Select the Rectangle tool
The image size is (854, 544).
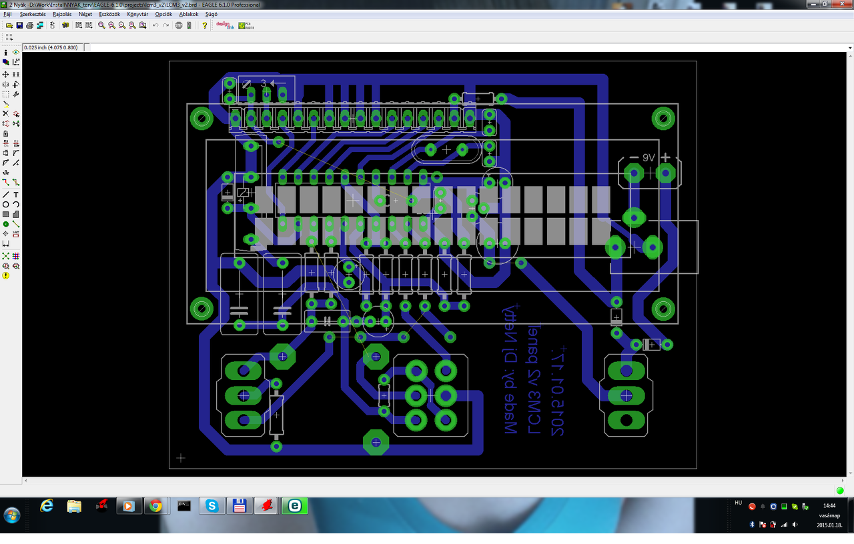[6, 214]
